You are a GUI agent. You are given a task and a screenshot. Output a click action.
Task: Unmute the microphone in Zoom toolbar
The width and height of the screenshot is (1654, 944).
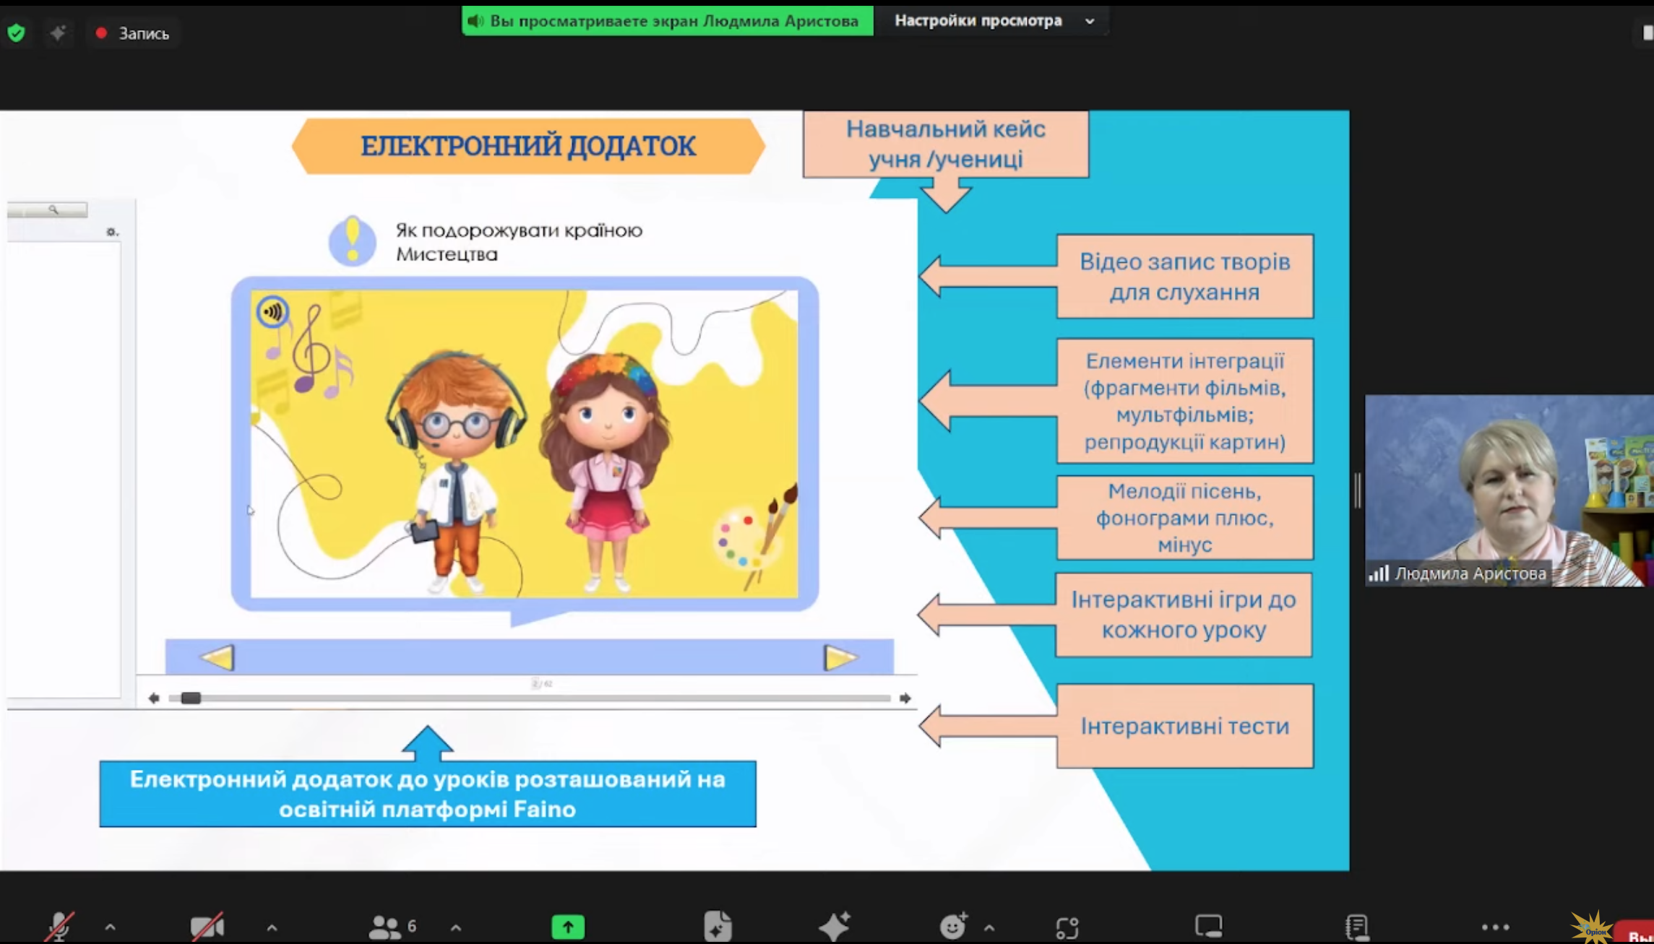[59, 926]
